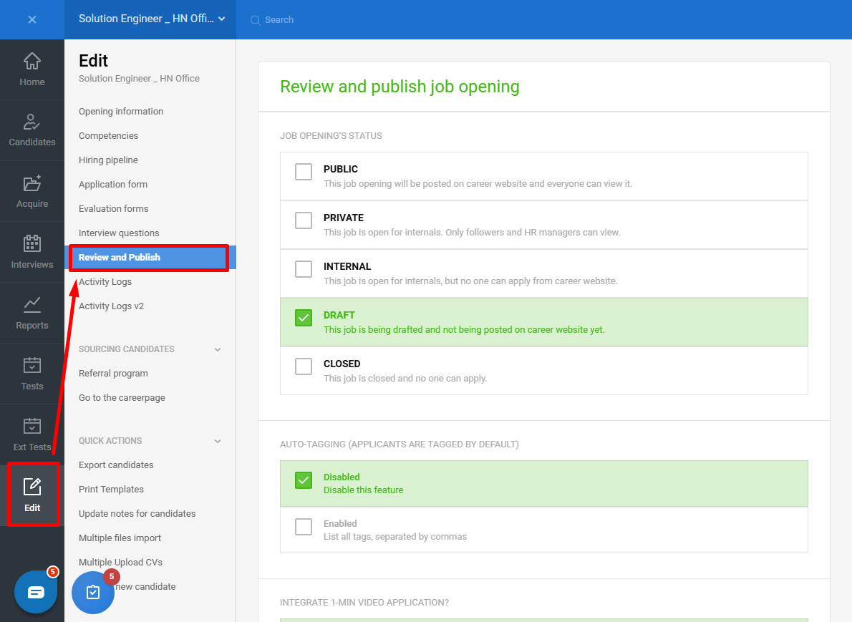Collapse the SOURCING CANDIDATES section
Image resolution: width=852 pixels, height=622 pixels.
218,349
